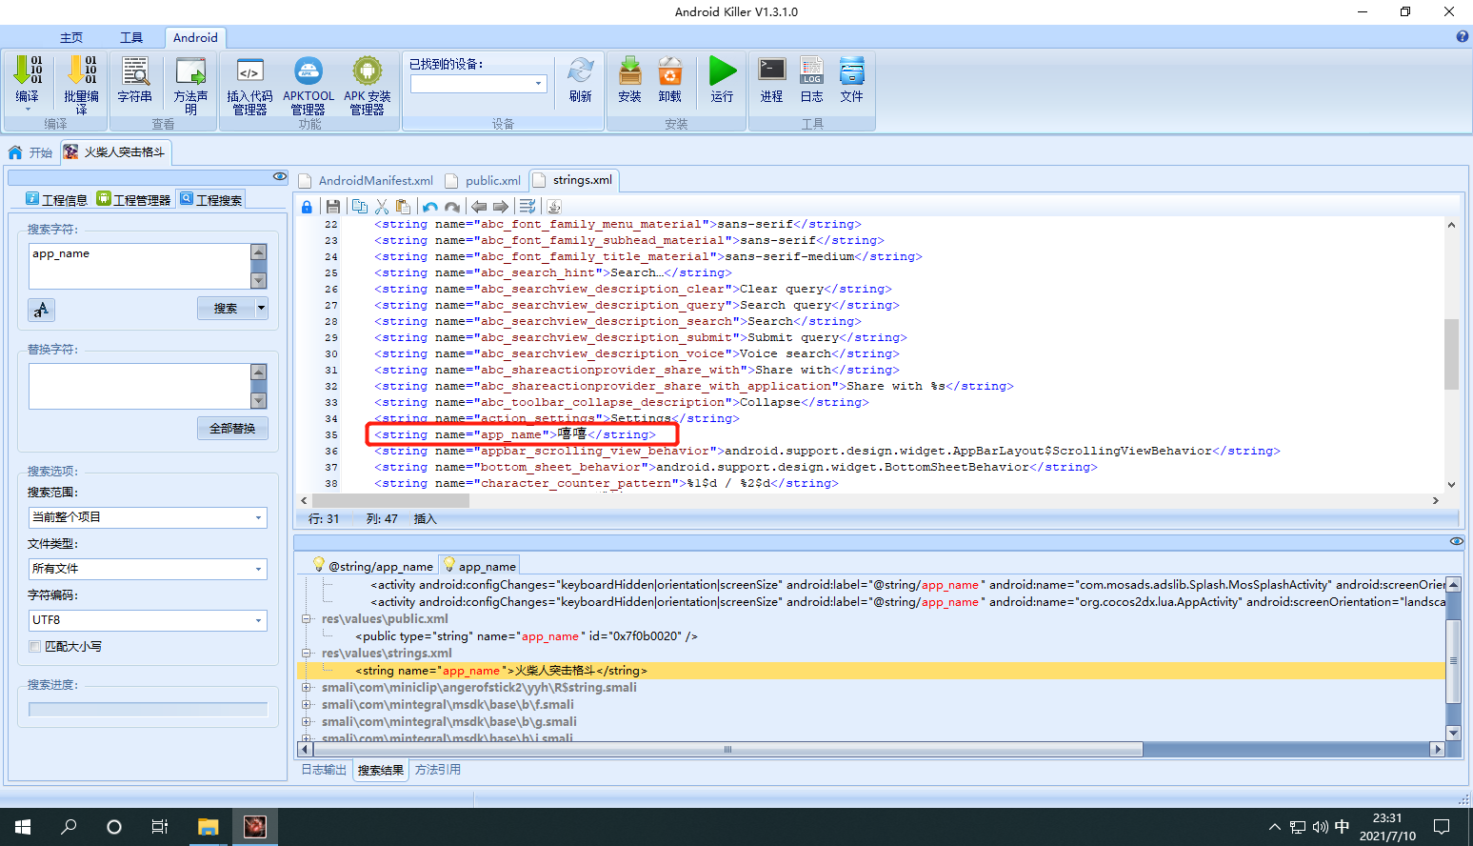The width and height of the screenshot is (1473, 846).
Task: Toggle the eye icon on left panel header
Action: [x=279, y=176]
